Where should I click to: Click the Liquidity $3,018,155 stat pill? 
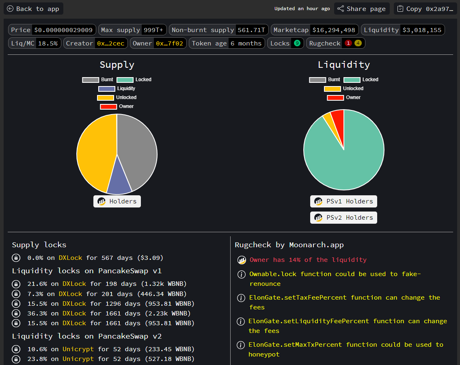tap(403, 30)
